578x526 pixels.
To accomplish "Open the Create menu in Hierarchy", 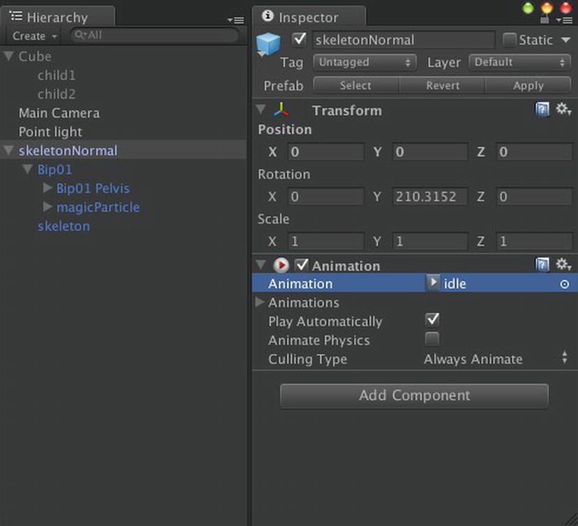I will point(35,36).
